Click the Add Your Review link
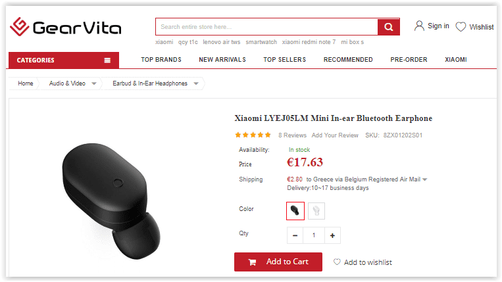502x282 pixels. pos(335,135)
